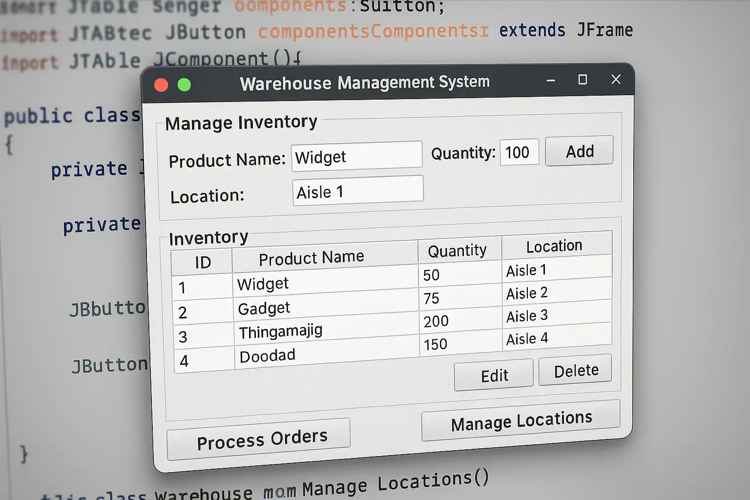Close window using the X icon
This screenshot has height=500, width=750.
(x=616, y=79)
